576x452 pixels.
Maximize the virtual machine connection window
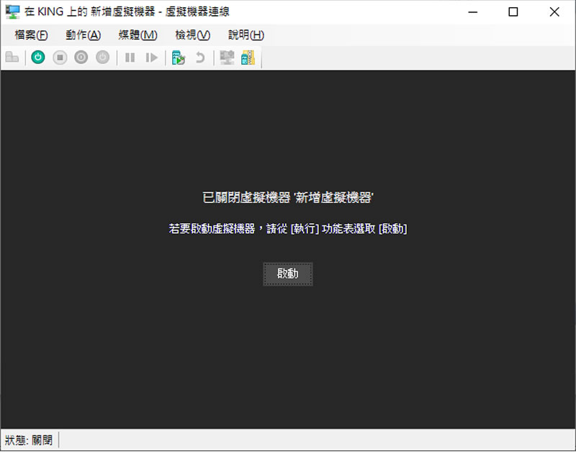pyautogui.click(x=513, y=12)
